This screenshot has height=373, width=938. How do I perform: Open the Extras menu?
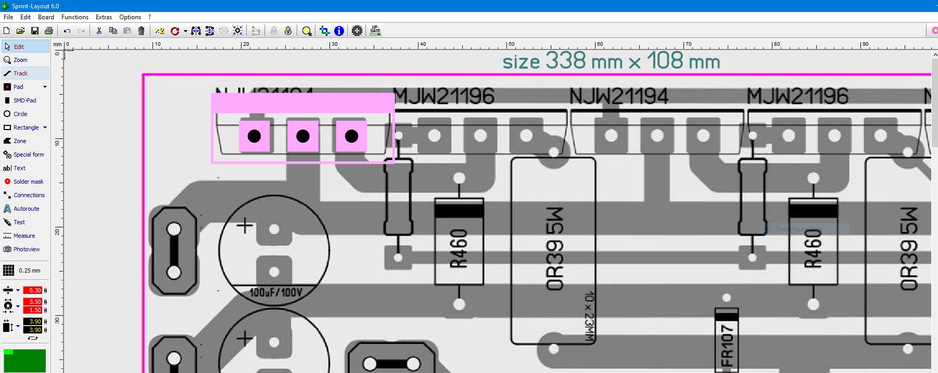point(104,17)
